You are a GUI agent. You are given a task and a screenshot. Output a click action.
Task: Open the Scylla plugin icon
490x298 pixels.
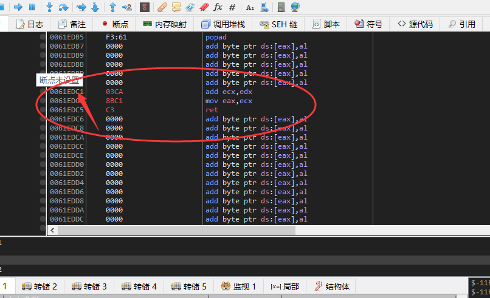144,7
